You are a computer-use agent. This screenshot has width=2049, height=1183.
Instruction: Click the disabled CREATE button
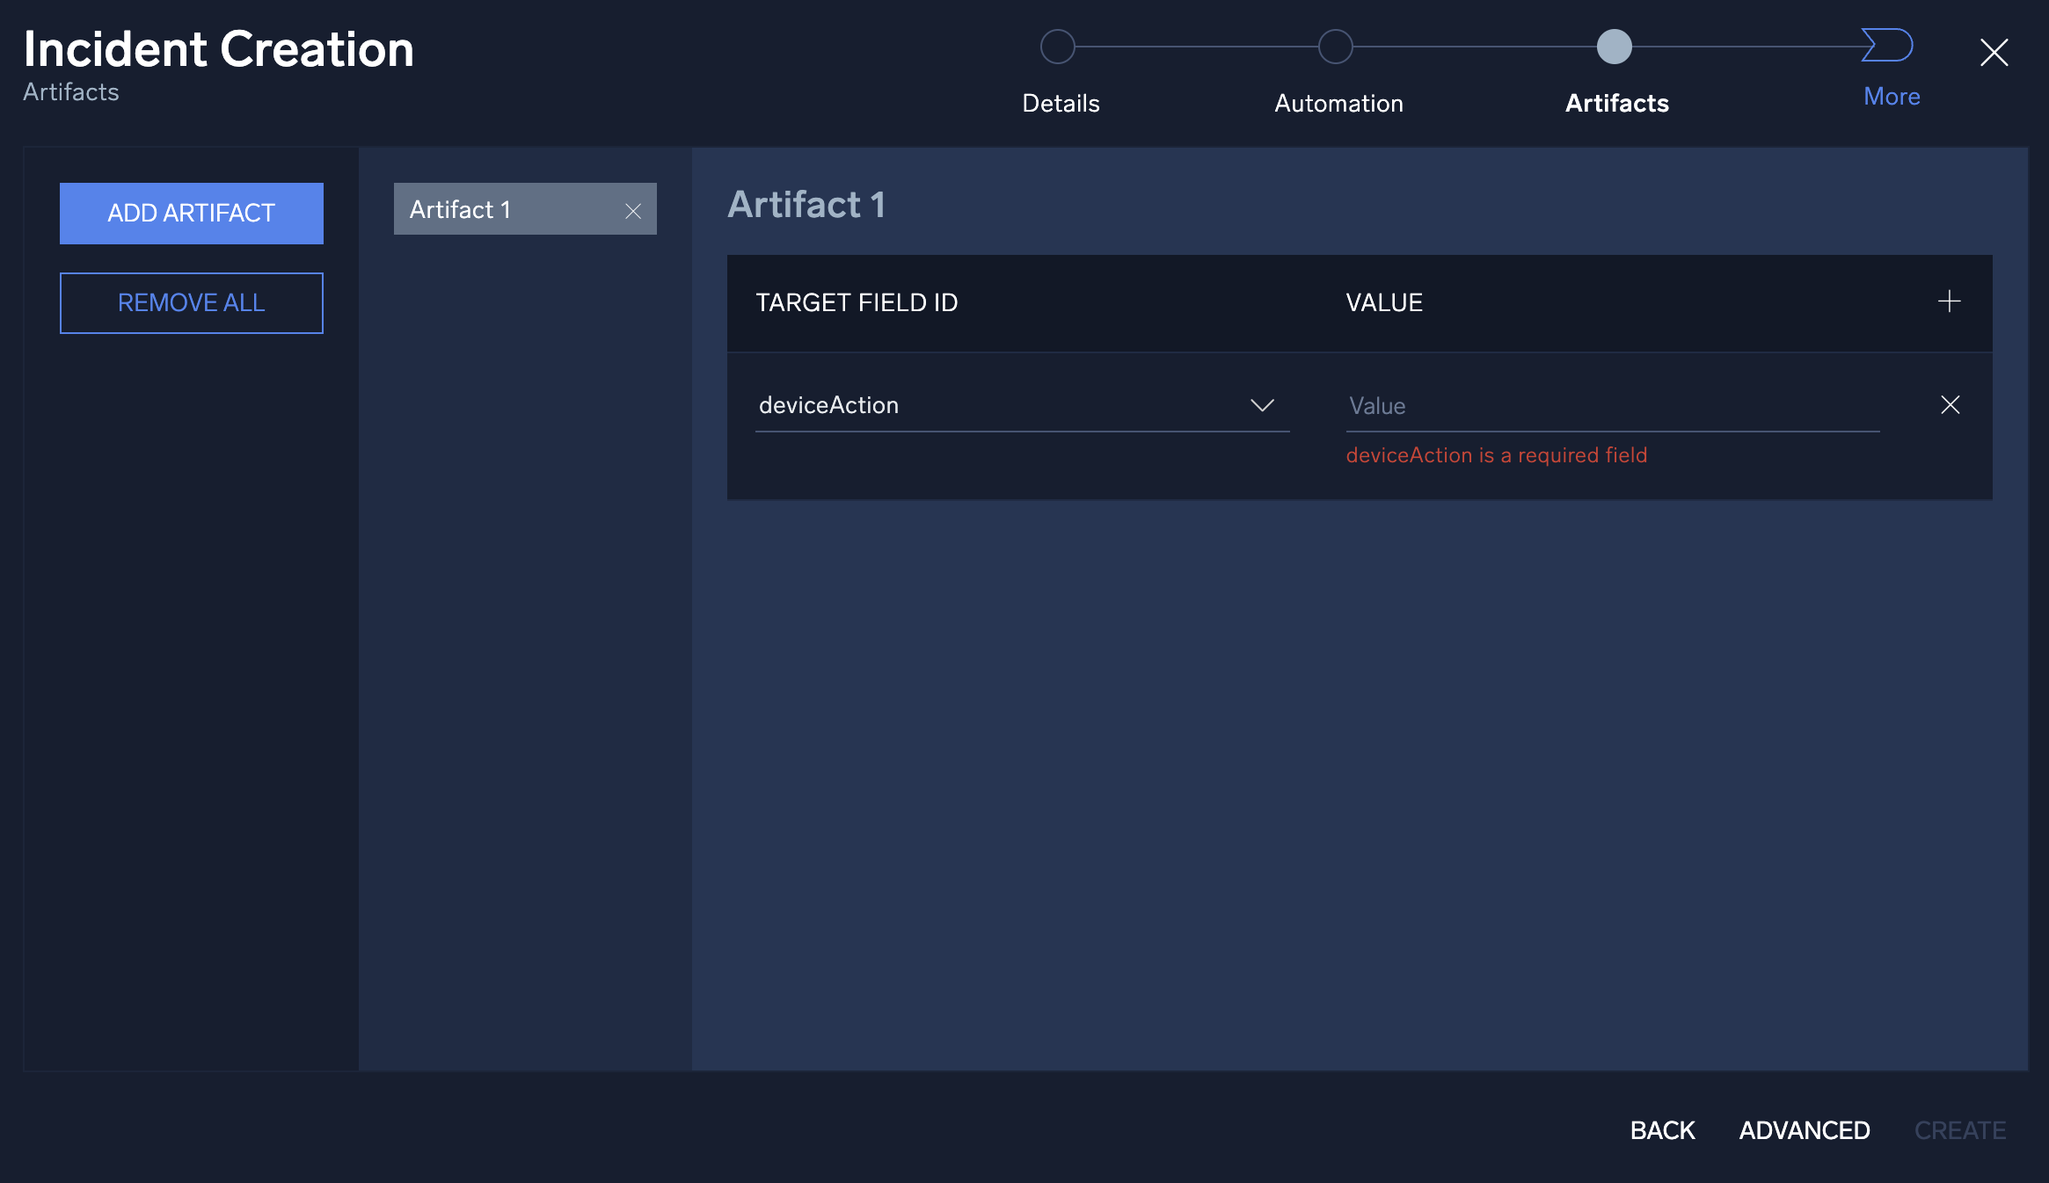click(1962, 1130)
